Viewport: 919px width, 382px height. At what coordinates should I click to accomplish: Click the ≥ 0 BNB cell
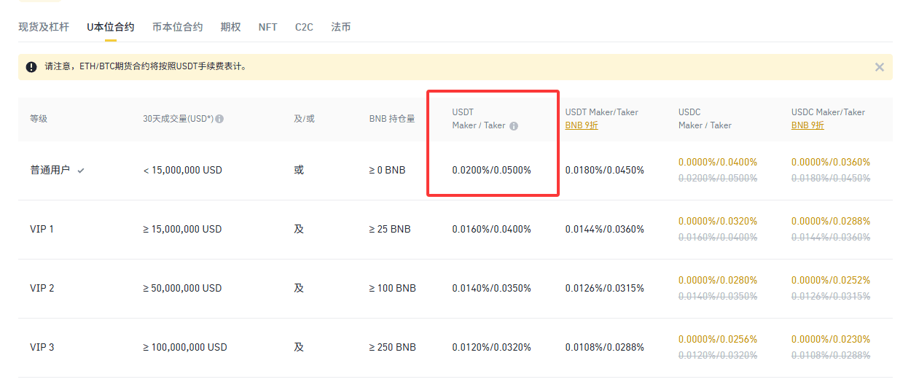tap(388, 170)
